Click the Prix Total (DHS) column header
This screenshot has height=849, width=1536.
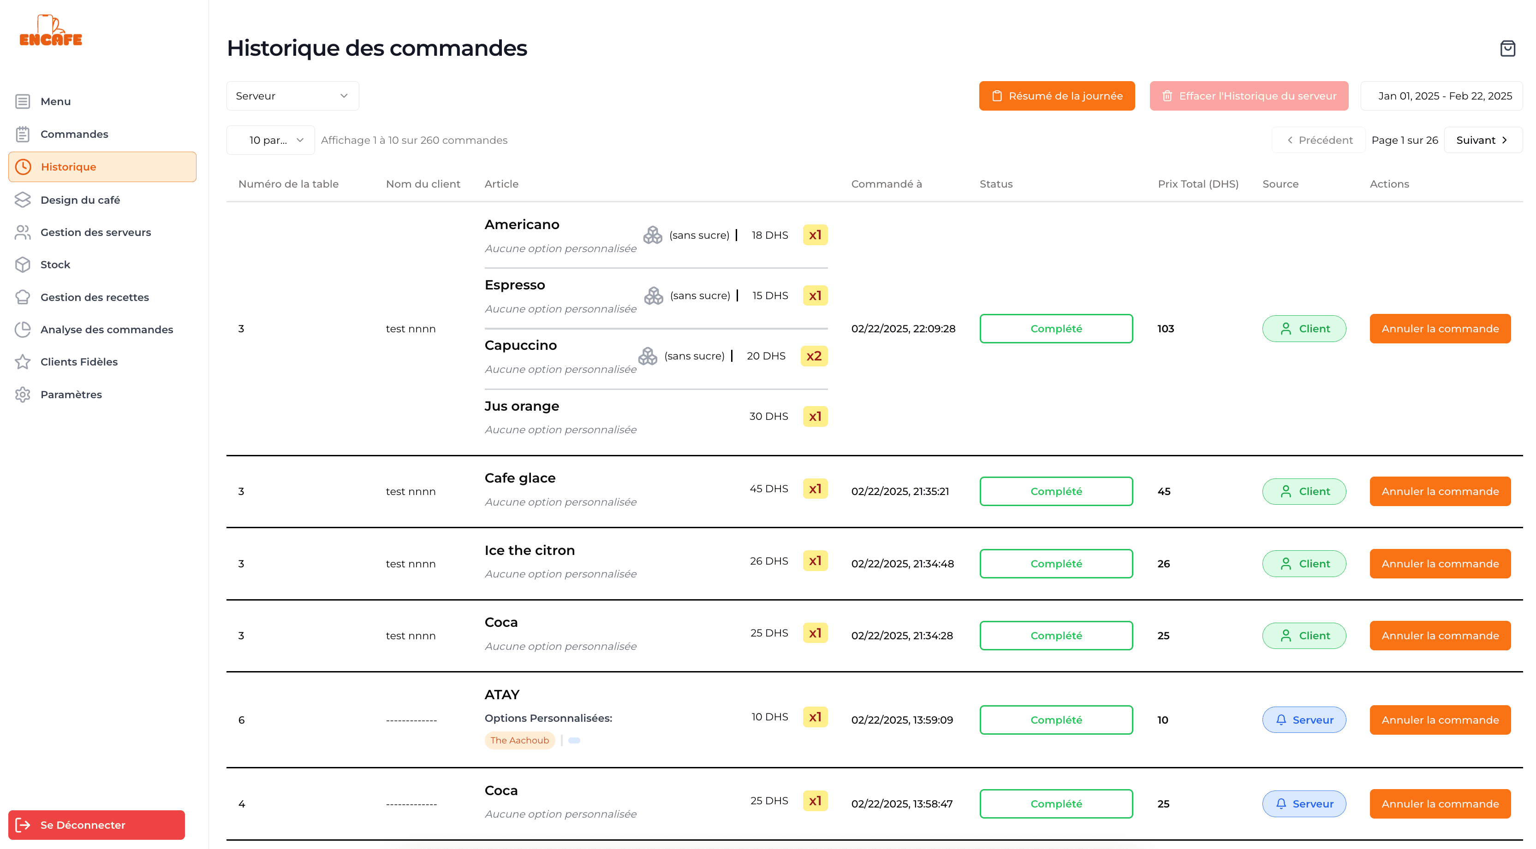[x=1198, y=184]
